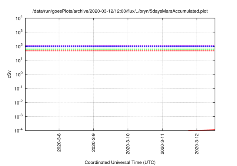Click the 2020-3-12 date tick label
Screen dimensions: 237x166
click(197, 144)
